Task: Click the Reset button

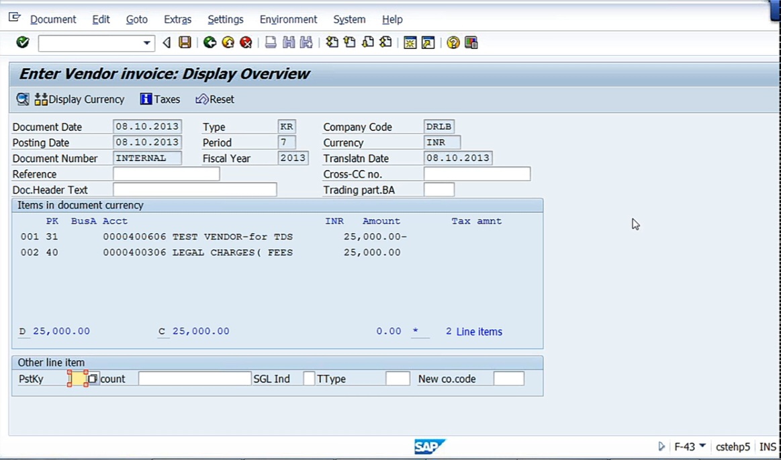Action: [215, 99]
